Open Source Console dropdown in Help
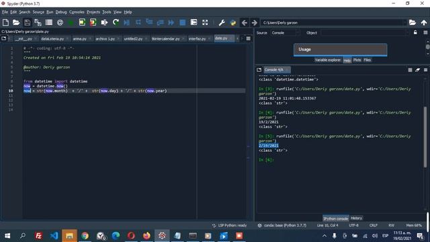The width and height of the screenshot is (430, 242). pos(285,33)
